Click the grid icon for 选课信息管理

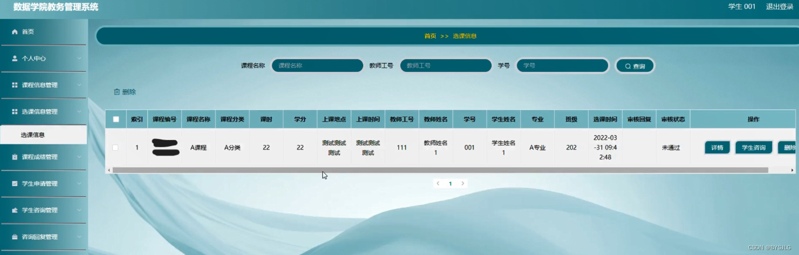(x=15, y=112)
